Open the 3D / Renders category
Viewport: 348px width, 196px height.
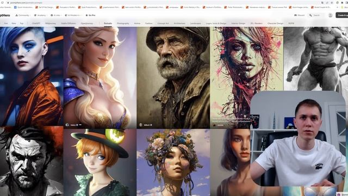pos(256,23)
